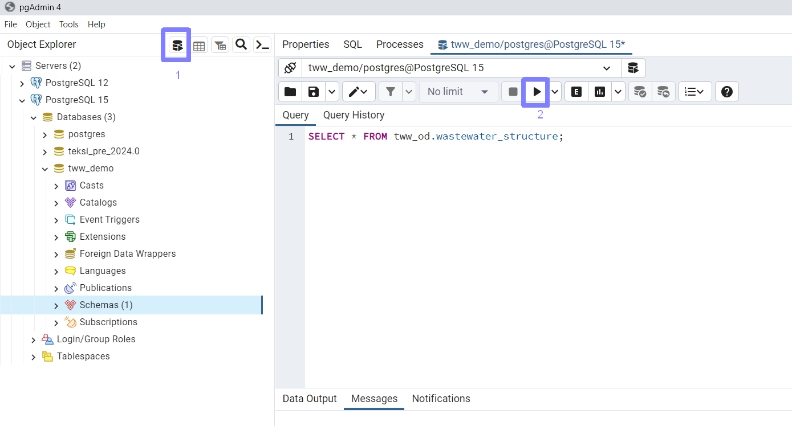The width and height of the screenshot is (792, 426).
Task: Open the execute options dropdown arrow
Action: tap(555, 92)
